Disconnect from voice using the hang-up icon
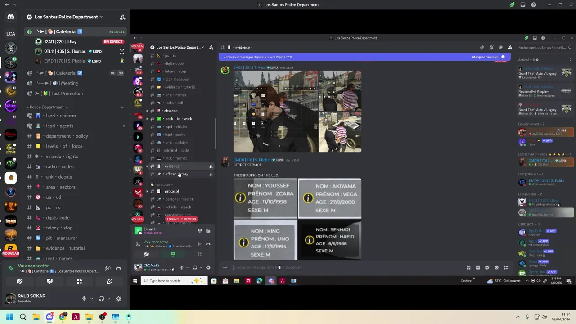 (x=118, y=268)
